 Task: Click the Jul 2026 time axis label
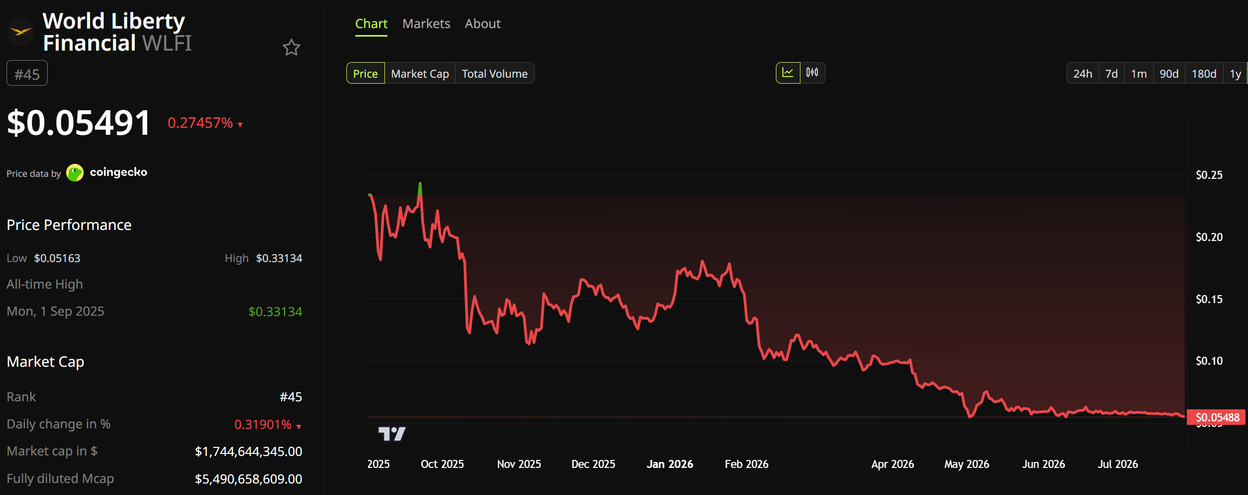(1118, 464)
